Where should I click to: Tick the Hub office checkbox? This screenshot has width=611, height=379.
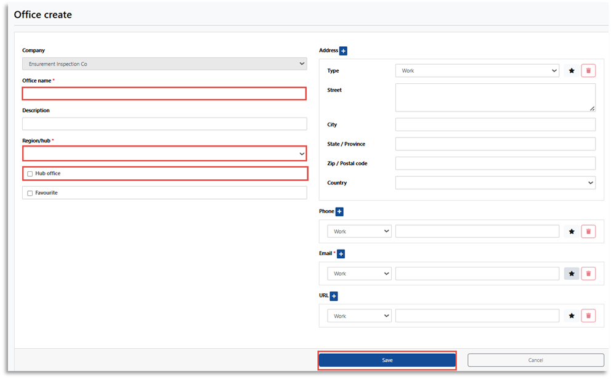(x=30, y=174)
